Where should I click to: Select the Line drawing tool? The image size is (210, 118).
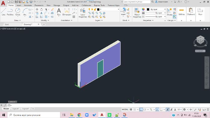[x=4, y=12]
